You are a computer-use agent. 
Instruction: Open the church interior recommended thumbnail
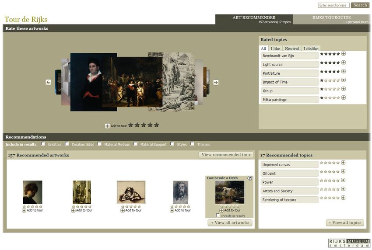point(82,192)
